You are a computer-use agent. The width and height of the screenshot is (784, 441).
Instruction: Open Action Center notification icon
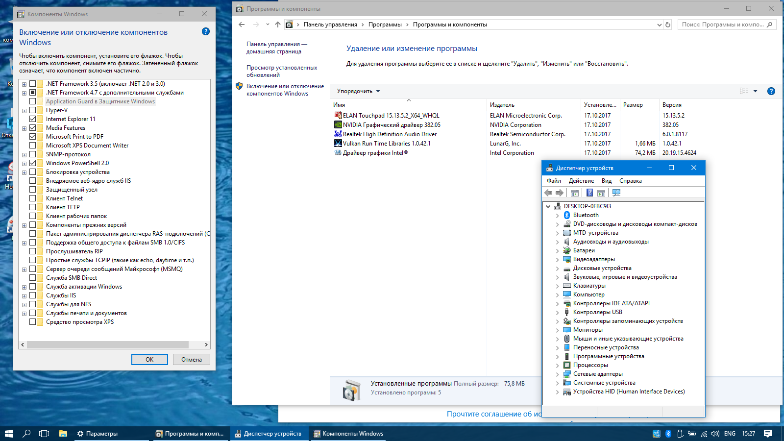pos(768,434)
